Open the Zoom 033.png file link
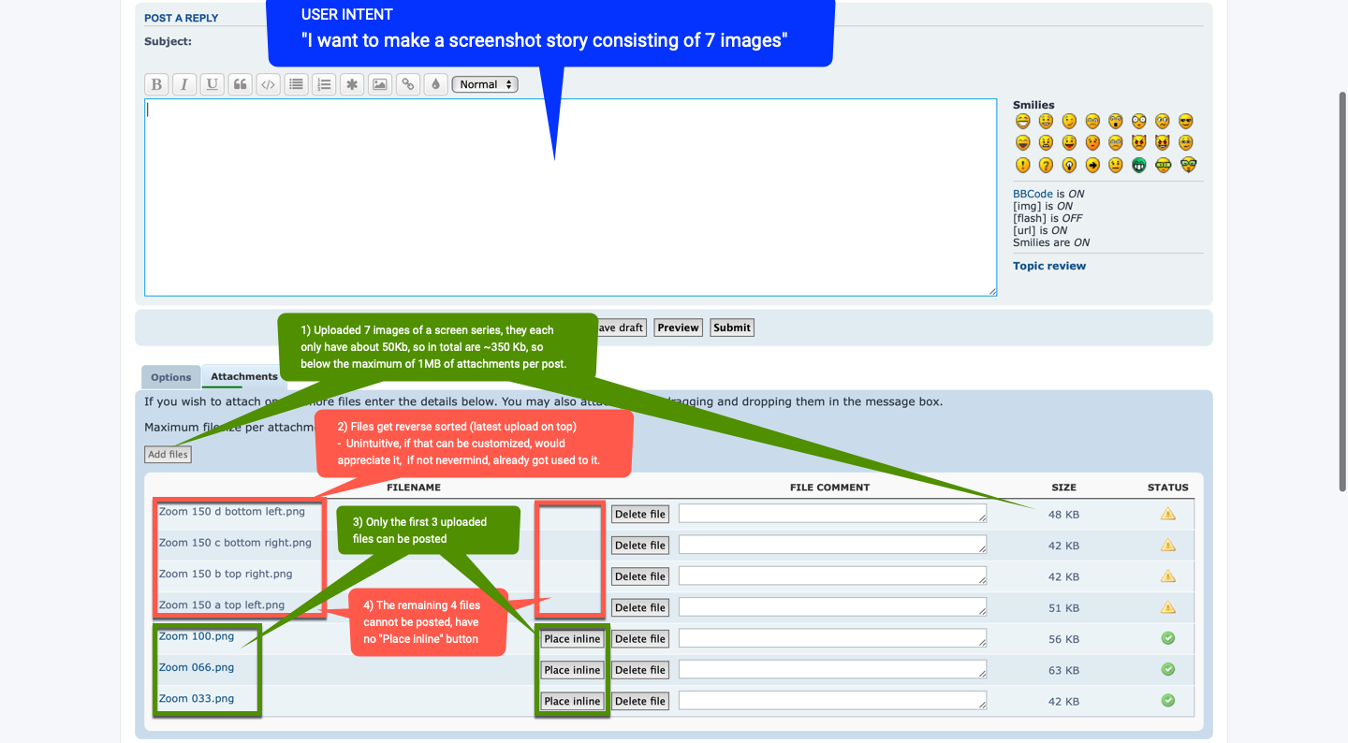The width and height of the screenshot is (1348, 743). [x=197, y=698]
